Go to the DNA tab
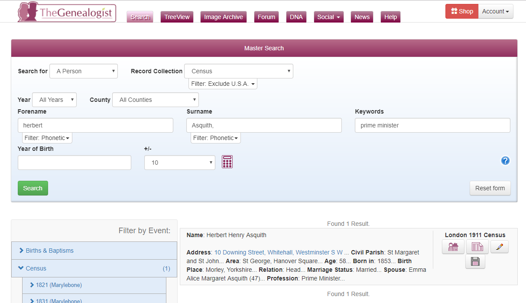Viewport: 526px width, 303px height. (296, 17)
